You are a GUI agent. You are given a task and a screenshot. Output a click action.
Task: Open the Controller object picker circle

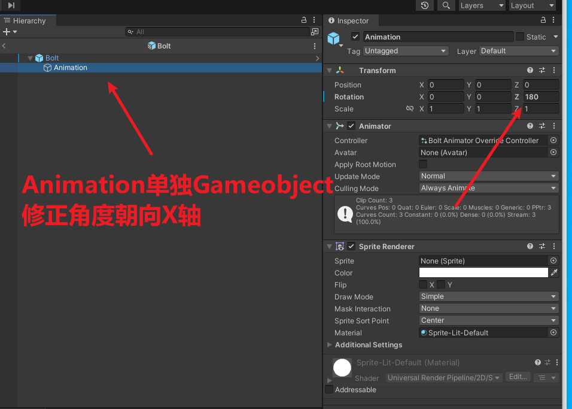point(553,140)
